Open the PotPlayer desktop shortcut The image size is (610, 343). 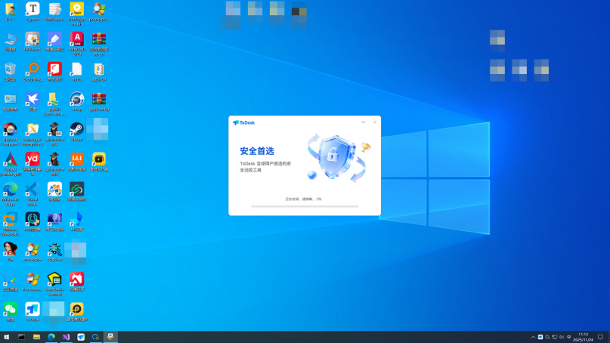(x=77, y=9)
